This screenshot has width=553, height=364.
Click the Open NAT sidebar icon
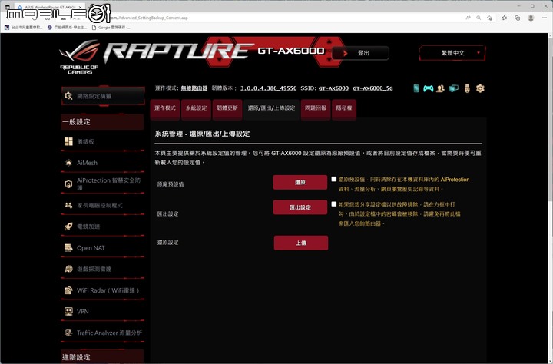pos(68,247)
